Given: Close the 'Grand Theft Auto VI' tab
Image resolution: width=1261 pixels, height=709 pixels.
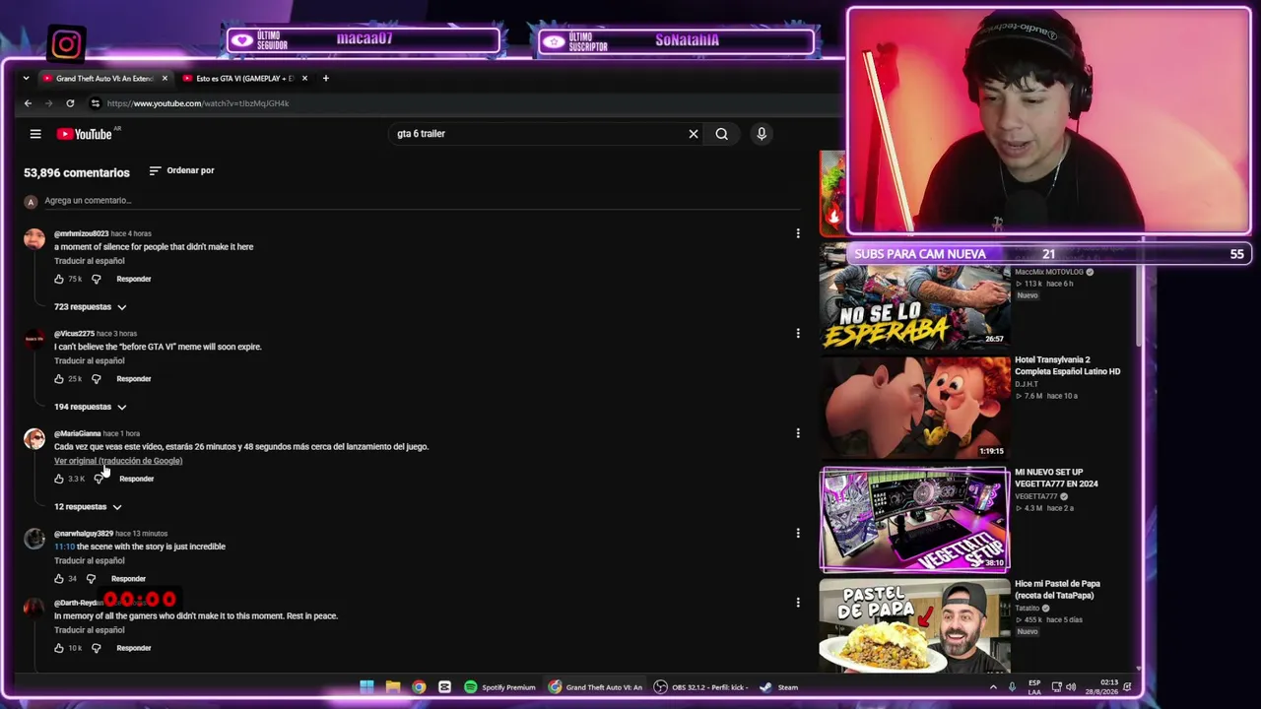Looking at the screenshot, I should click(165, 78).
